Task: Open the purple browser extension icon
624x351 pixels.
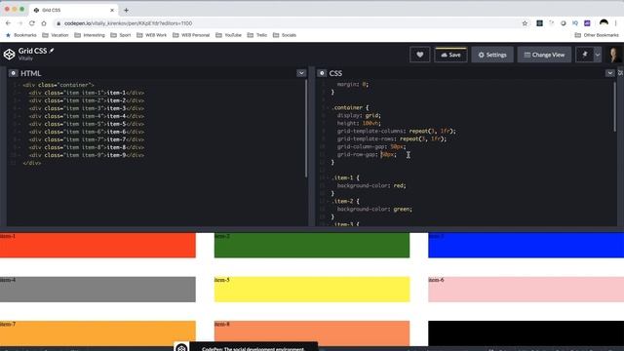Action: [x=587, y=23]
